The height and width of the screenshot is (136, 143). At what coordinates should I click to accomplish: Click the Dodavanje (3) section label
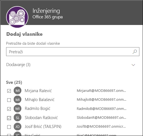coord(18,65)
